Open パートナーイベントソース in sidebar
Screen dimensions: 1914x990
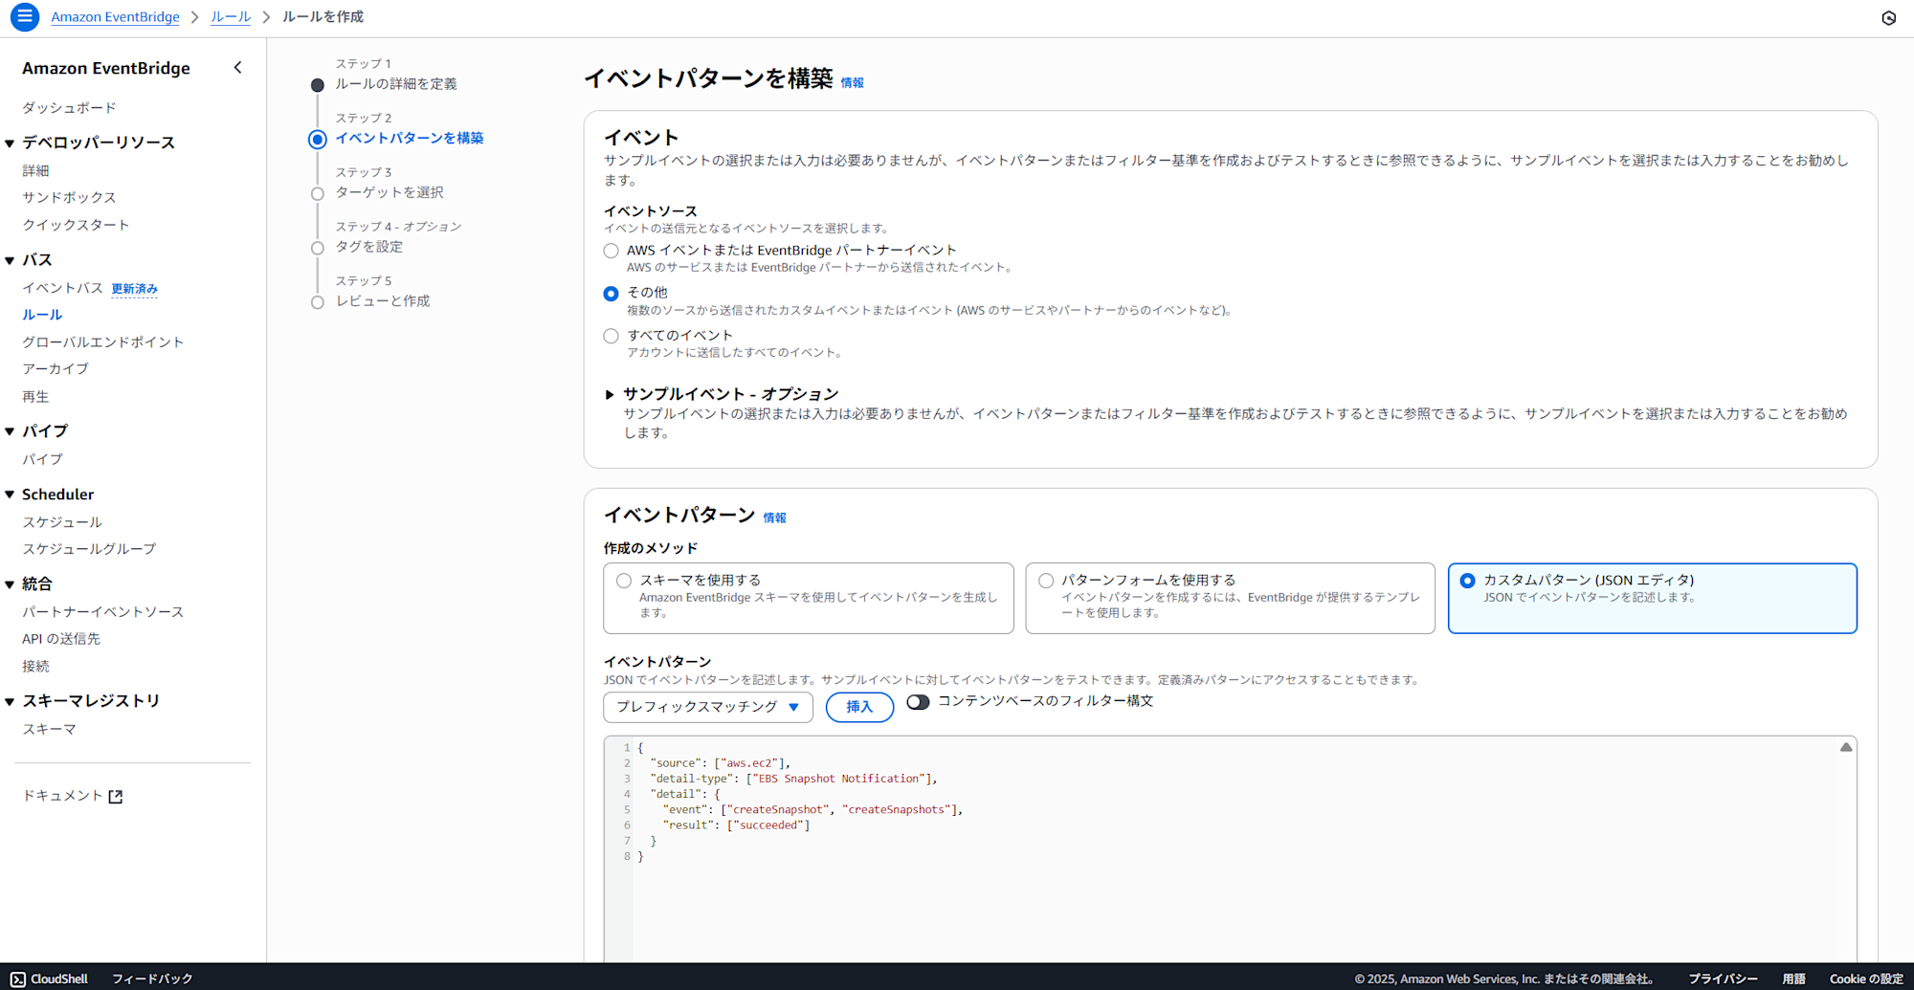coord(102,612)
